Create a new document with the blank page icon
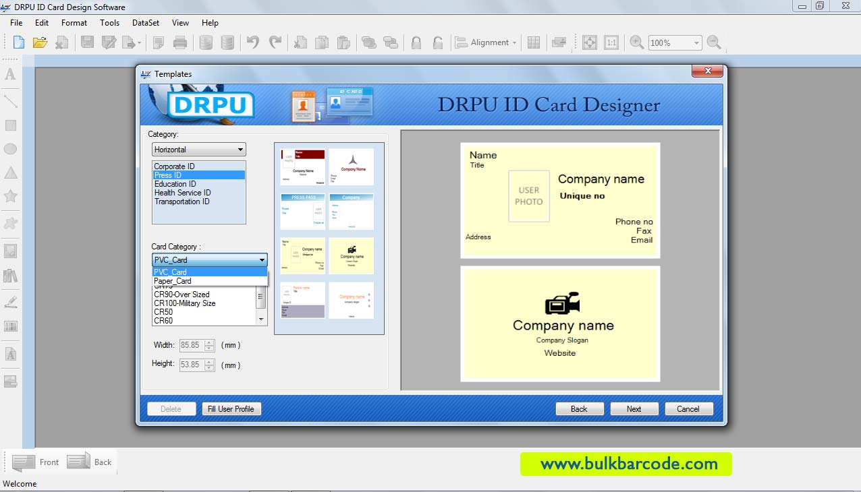 [18, 42]
